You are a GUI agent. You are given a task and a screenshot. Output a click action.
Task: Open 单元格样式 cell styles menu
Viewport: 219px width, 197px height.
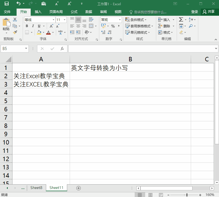click(137, 32)
